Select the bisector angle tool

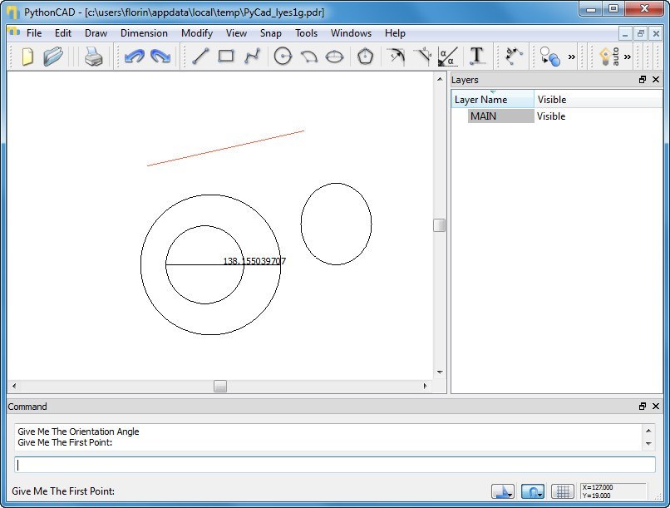[x=448, y=57]
